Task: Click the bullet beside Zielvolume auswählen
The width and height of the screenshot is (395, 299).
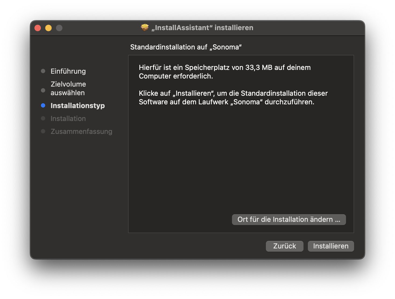Action: pos(43,90)
